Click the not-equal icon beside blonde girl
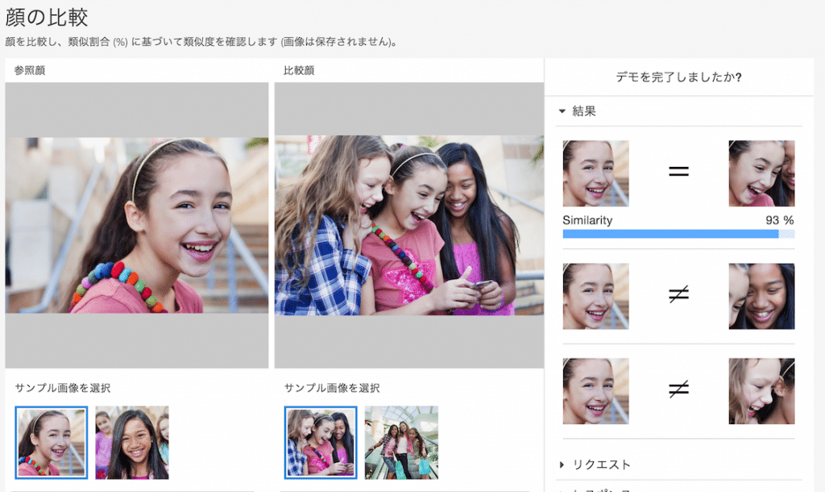The height and width of the screenshot is (492, 825). 678,390
